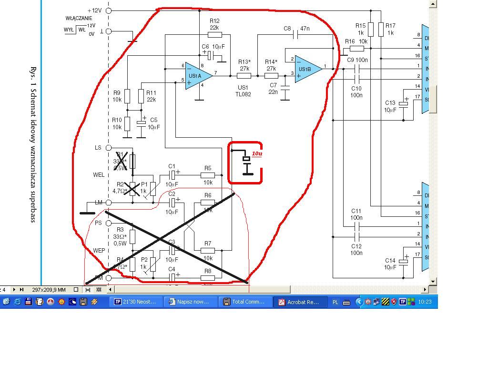Go to the next page in Acrobat

pos(14,289)
